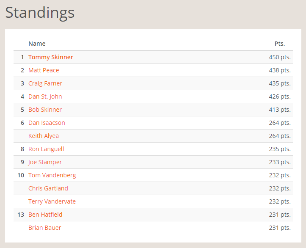Click the Keith Alyea link

[x=44, y=136]
